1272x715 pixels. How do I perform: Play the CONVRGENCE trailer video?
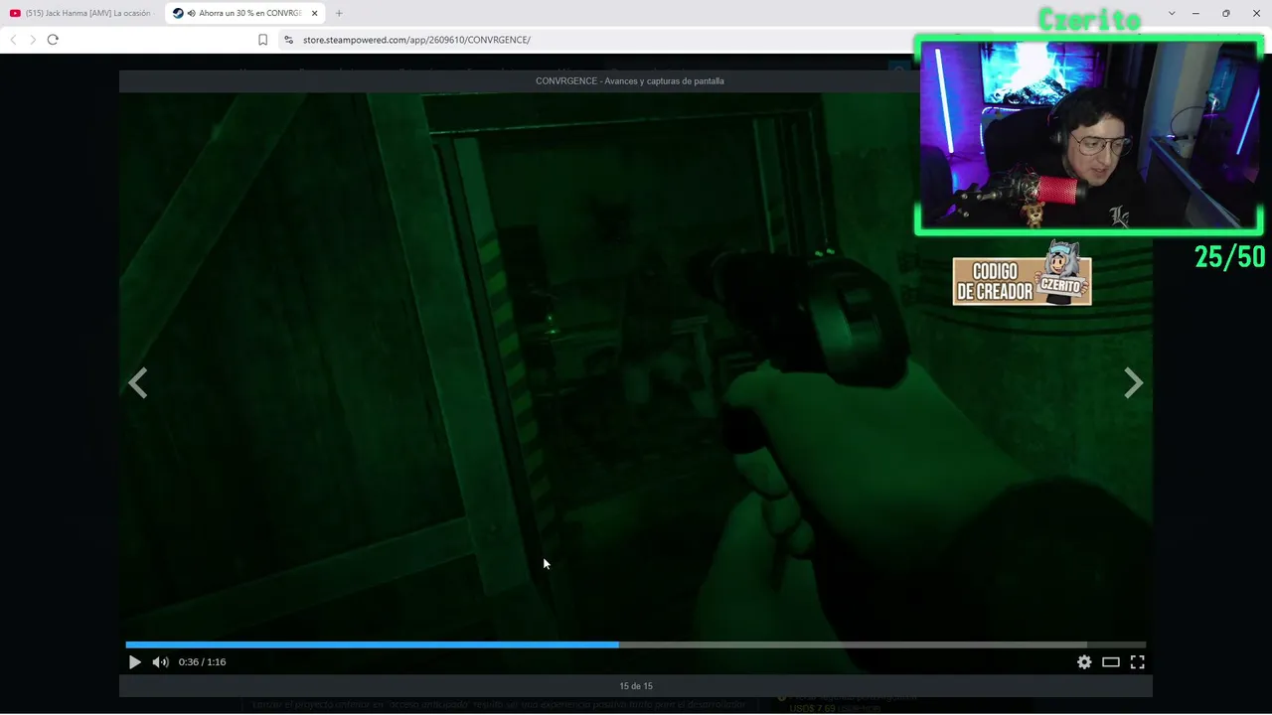135,662
